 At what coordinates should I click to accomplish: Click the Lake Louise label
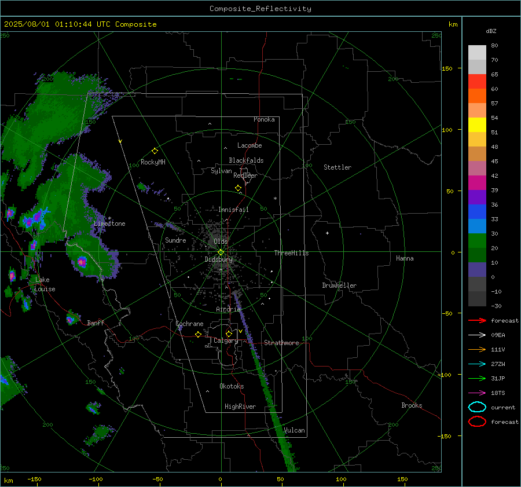45,284
